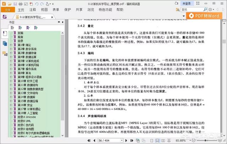
Task: Click the open folder icon in quick access toolbar
Action: click(x=10, y=4)
